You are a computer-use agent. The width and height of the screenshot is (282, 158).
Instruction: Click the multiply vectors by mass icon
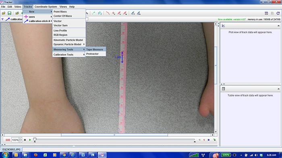point(139,13)
